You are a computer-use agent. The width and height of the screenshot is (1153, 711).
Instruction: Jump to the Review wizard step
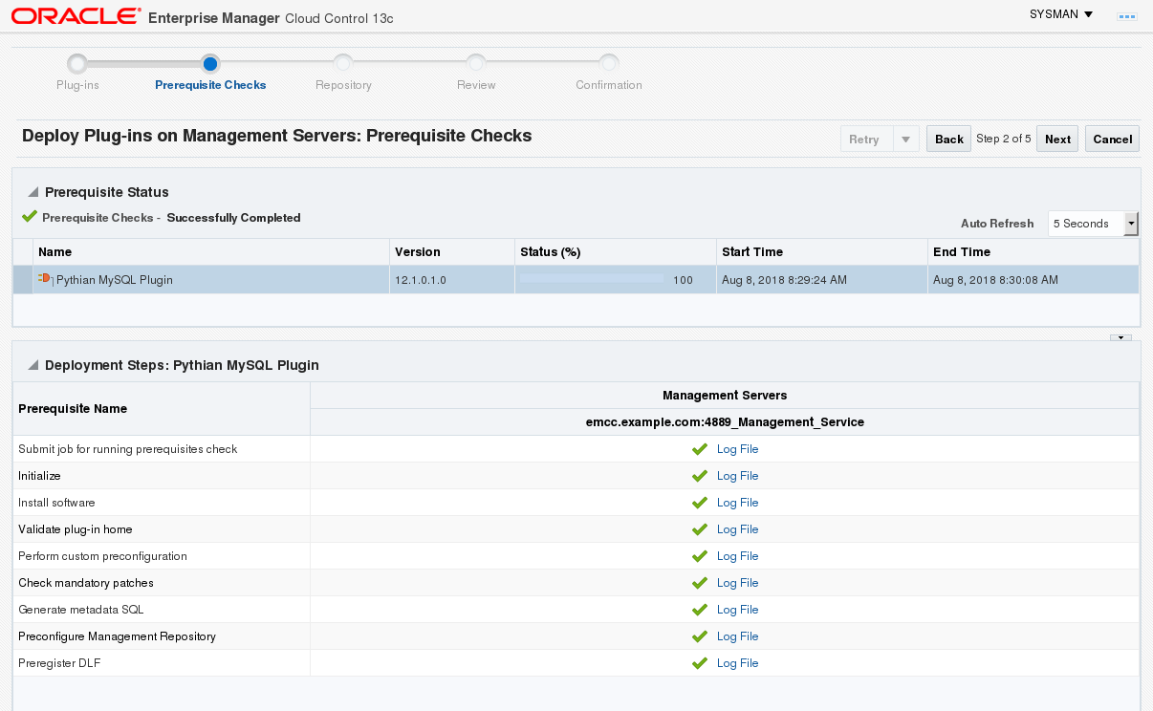point(475,64)
